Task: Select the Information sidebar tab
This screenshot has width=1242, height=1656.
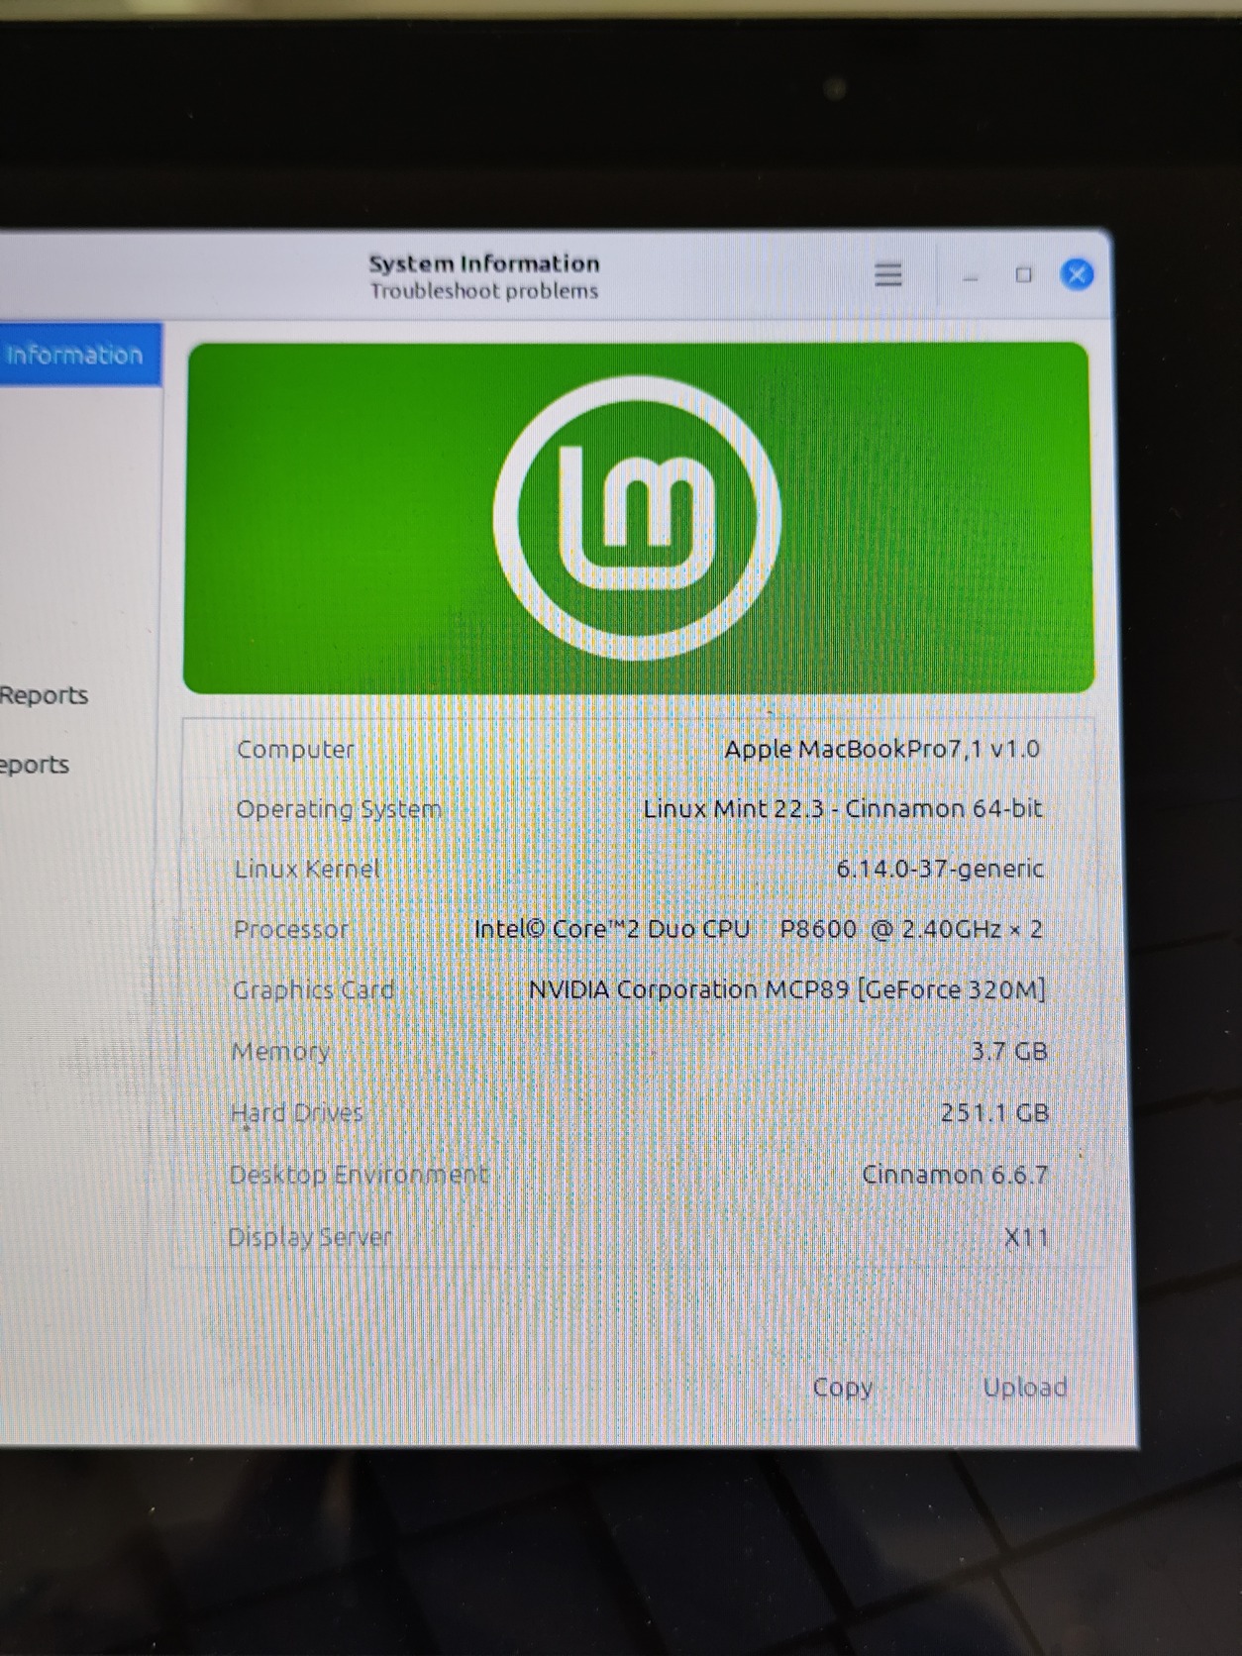Action: (79, 355)
